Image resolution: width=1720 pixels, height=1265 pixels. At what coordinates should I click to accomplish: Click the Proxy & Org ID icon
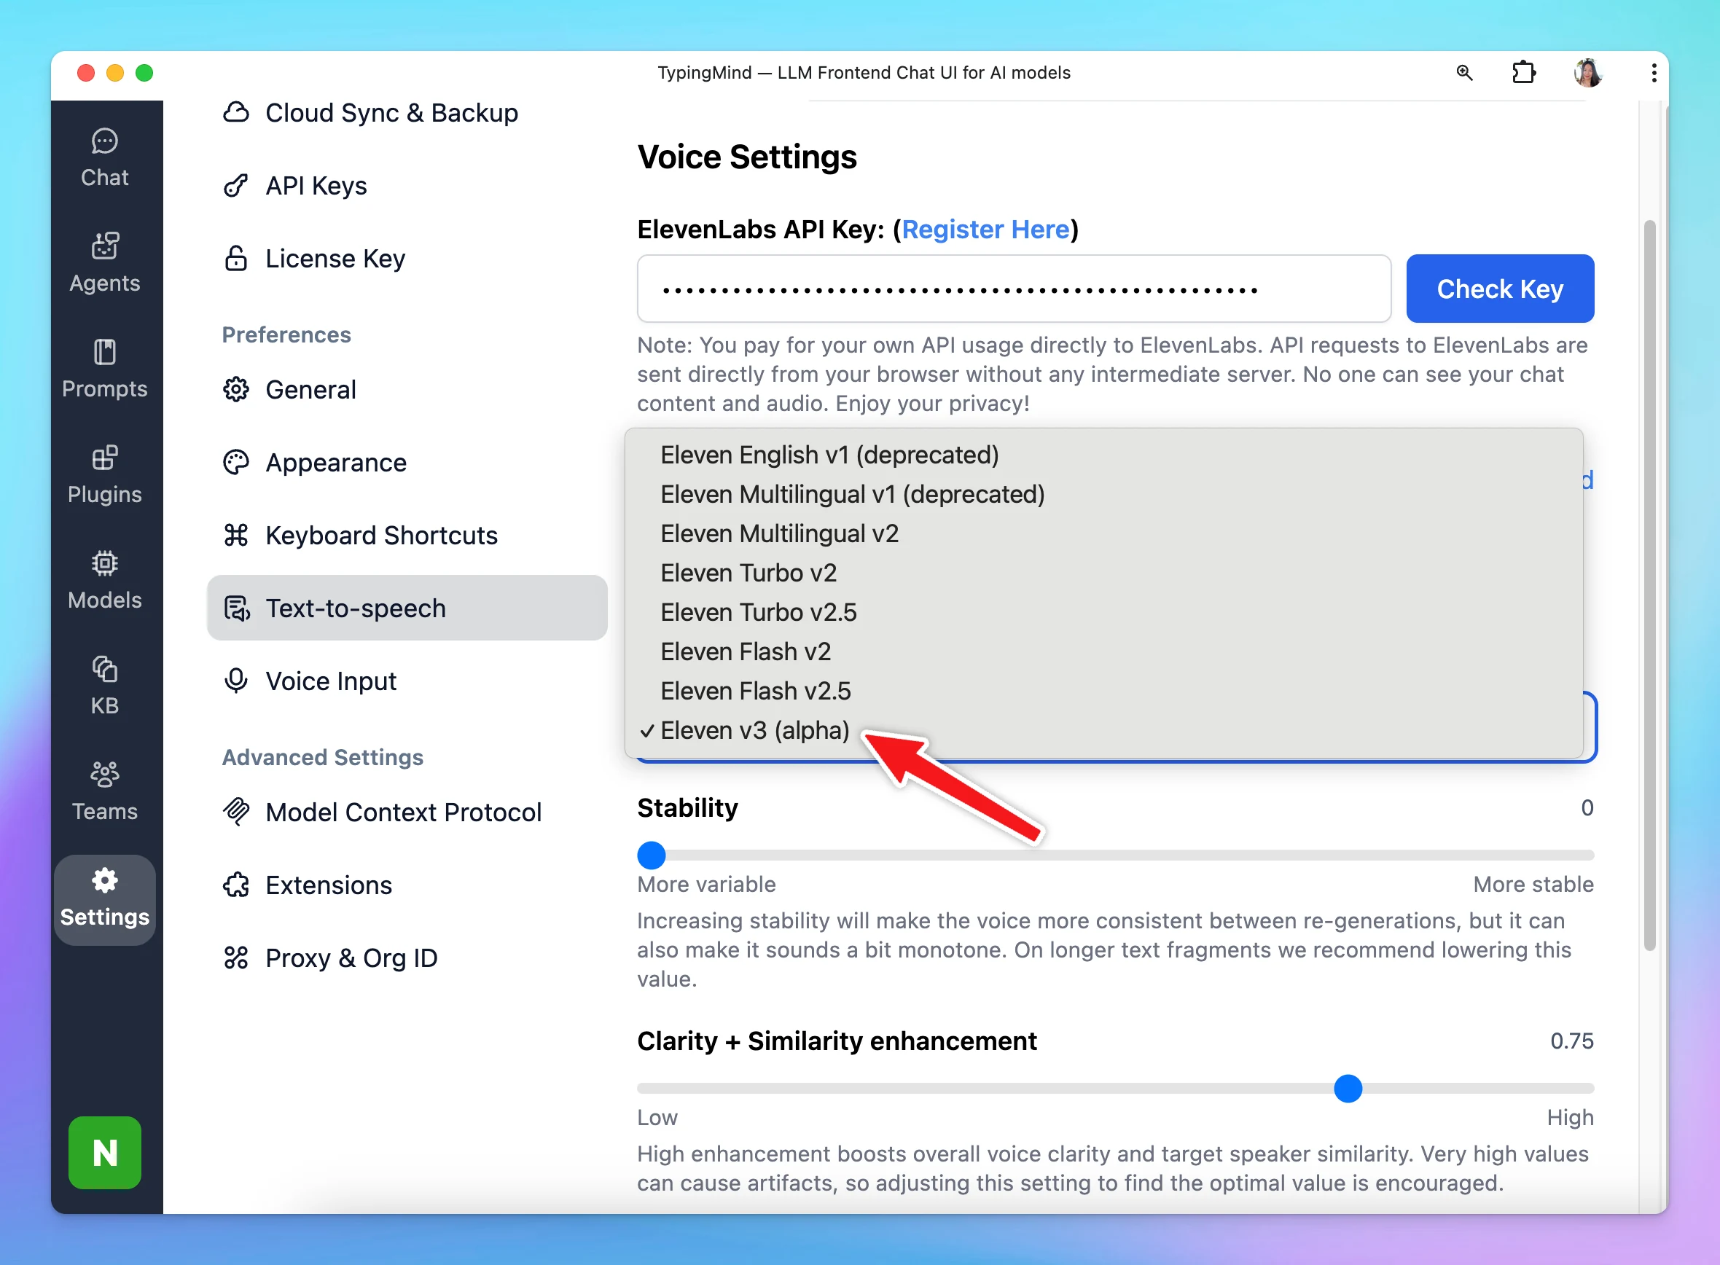click(x=236, y=958)
